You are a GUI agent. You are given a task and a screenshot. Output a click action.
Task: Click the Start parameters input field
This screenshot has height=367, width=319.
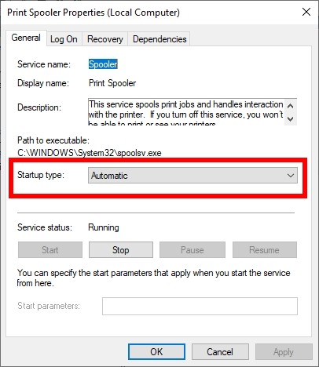coord(200,306)
